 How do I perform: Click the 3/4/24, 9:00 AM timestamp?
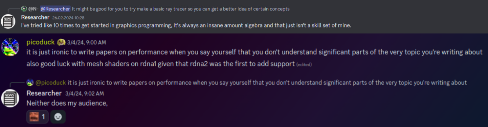point(87,42)
